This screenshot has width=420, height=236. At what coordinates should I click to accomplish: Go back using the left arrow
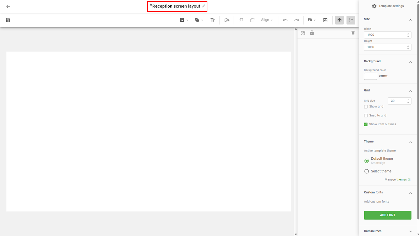pyautogui.click(x=8, y=7)
